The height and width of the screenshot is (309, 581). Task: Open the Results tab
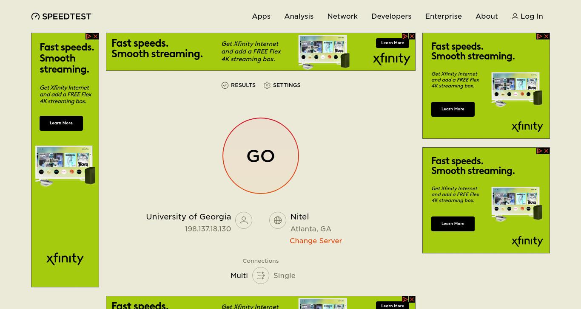239,85
